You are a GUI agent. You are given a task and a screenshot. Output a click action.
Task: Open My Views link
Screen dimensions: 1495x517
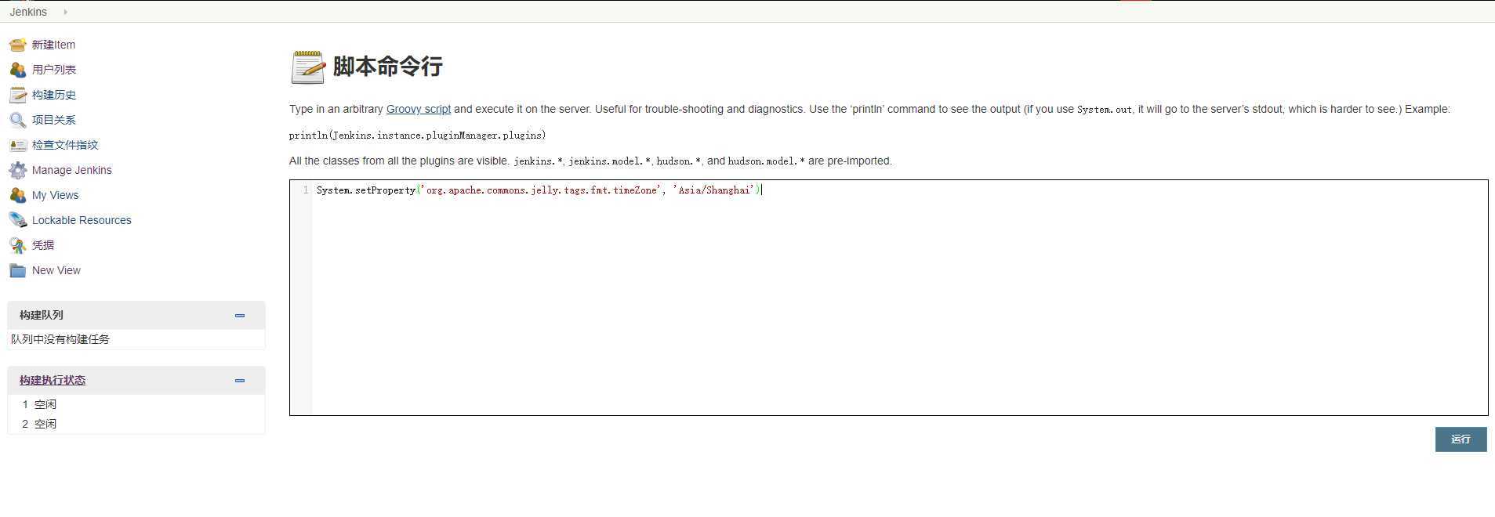pyautogui.click(x=55, y=195)
